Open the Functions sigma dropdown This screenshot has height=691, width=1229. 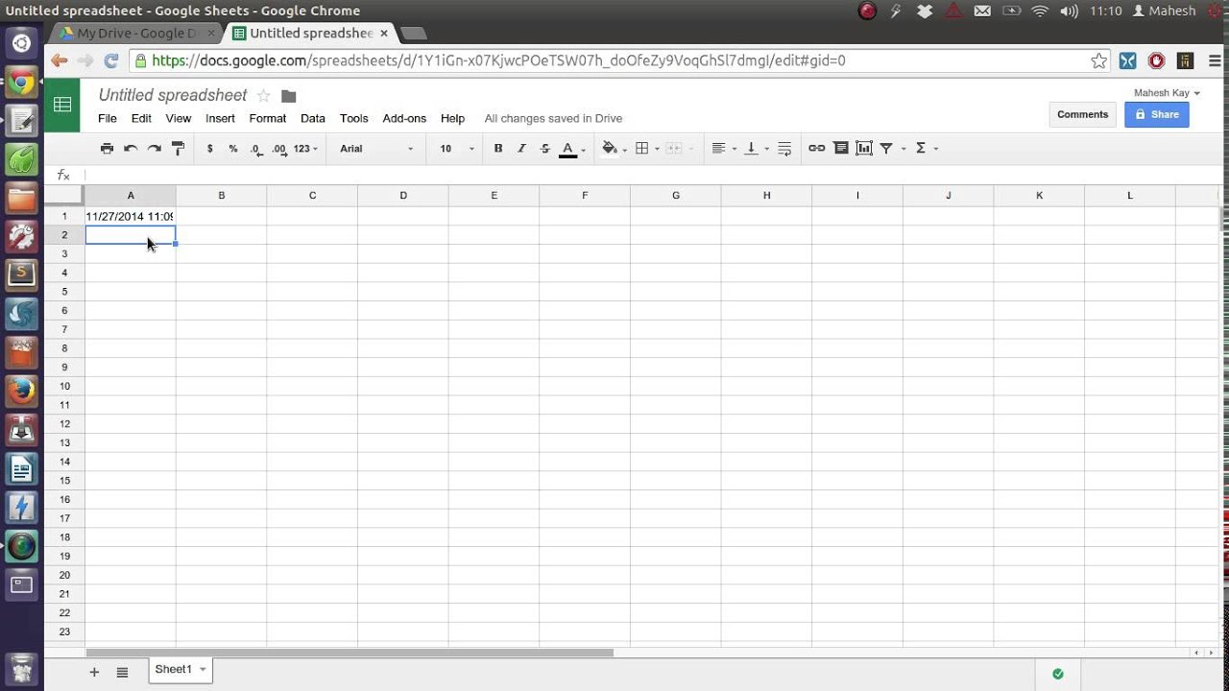pyautogui.click(x=926, y=149)
